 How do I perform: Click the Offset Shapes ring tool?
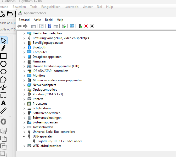pos(3,122)
